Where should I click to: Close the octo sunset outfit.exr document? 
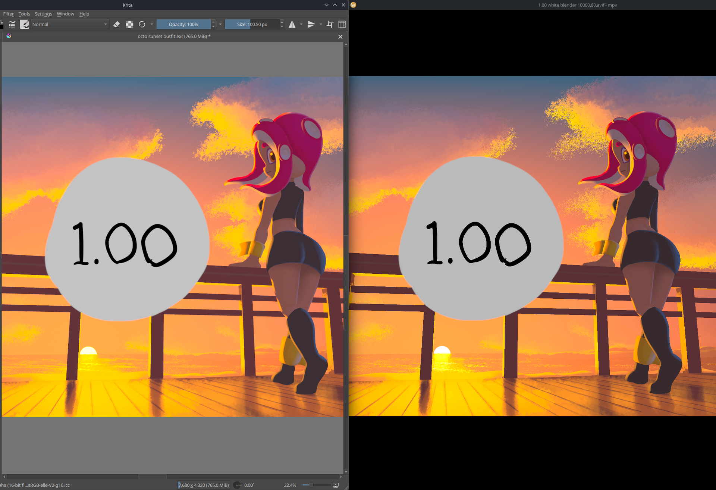(340, 37)
